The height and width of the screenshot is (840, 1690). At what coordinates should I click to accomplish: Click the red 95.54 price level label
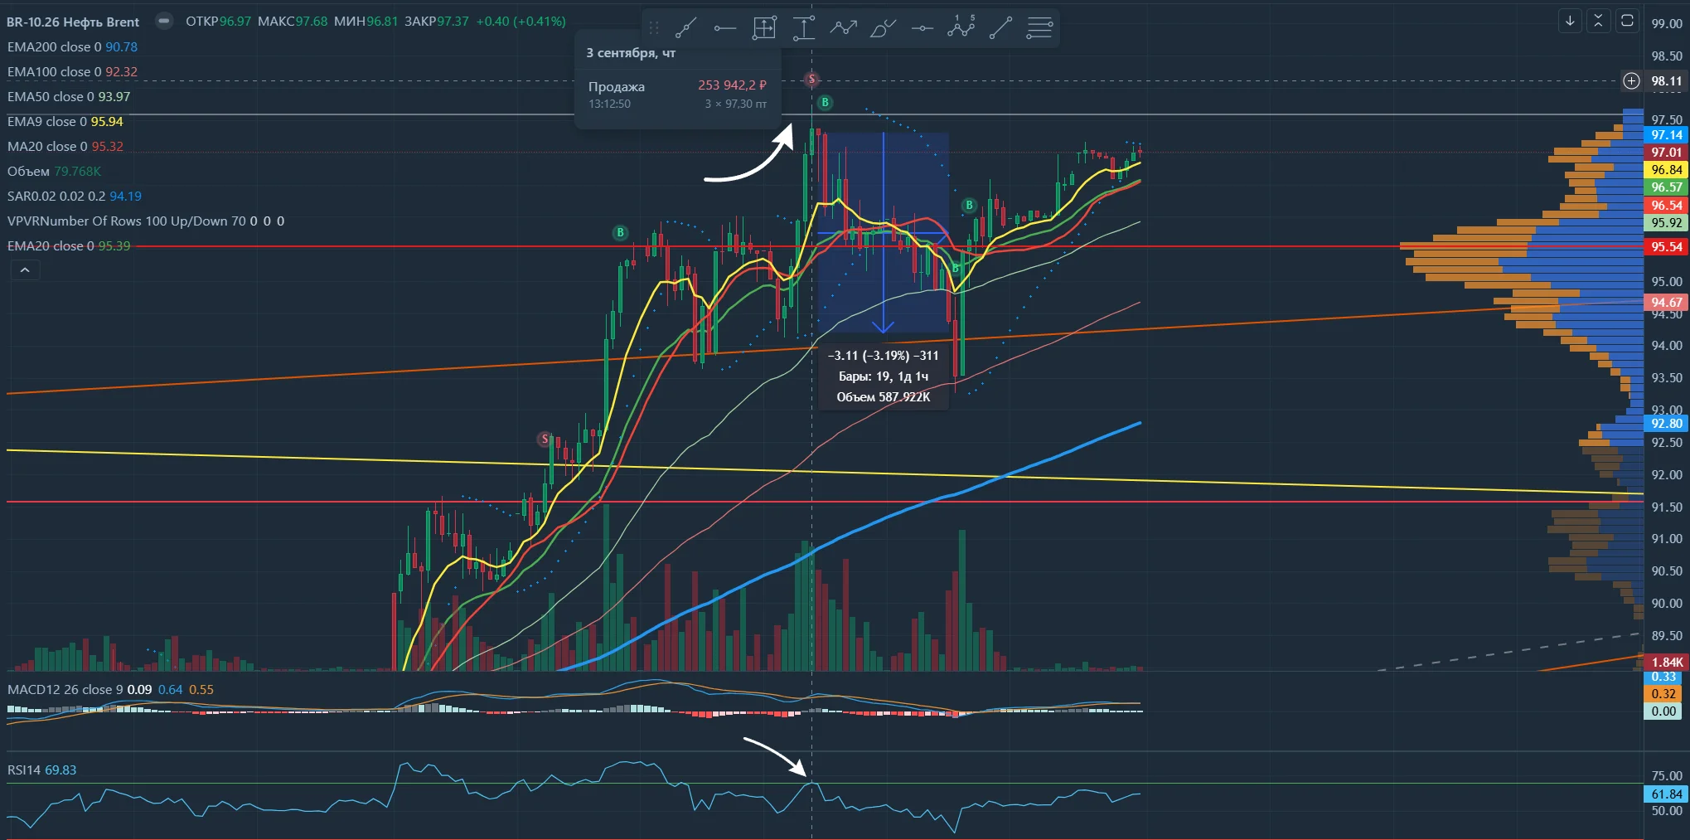click(1666, 246)
